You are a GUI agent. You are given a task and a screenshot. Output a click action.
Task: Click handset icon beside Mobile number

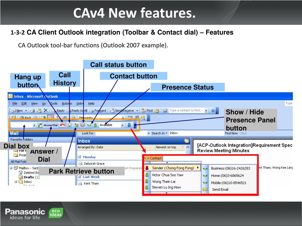tap(205, 183)
